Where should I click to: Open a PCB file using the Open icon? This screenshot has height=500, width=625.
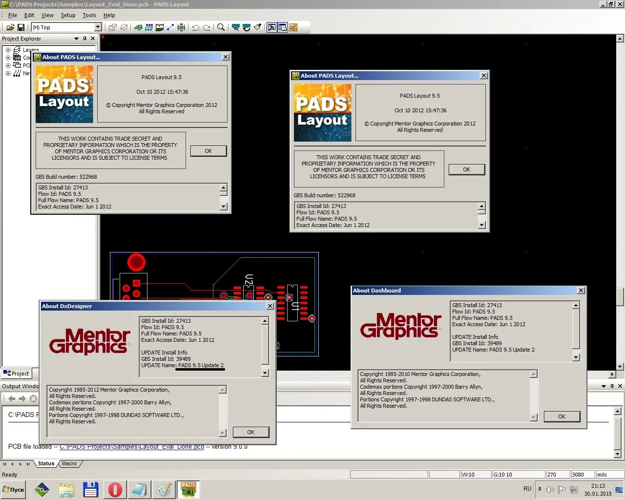[x=10, y=27]
